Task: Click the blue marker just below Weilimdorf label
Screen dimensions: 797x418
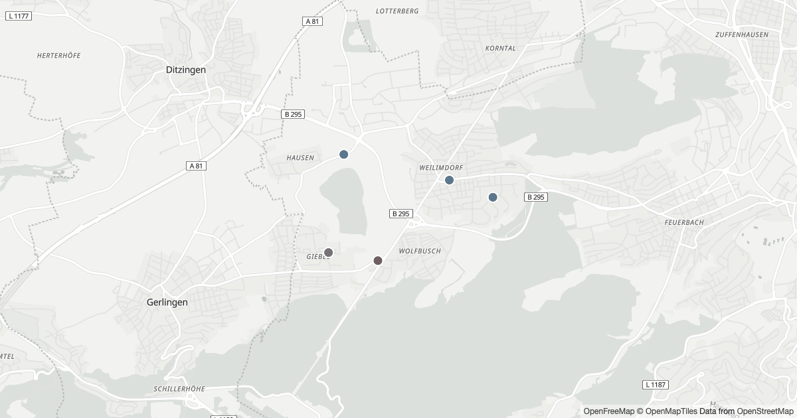Action: pos(449,180)
